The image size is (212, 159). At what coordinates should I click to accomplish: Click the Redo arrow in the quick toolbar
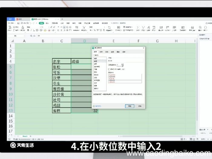33,23
